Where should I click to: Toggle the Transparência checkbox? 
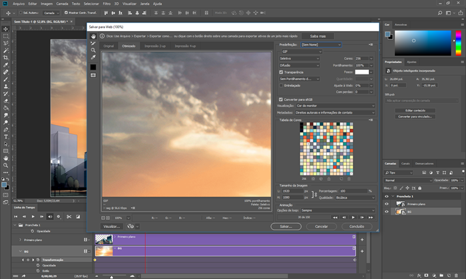tap(281, 72)
